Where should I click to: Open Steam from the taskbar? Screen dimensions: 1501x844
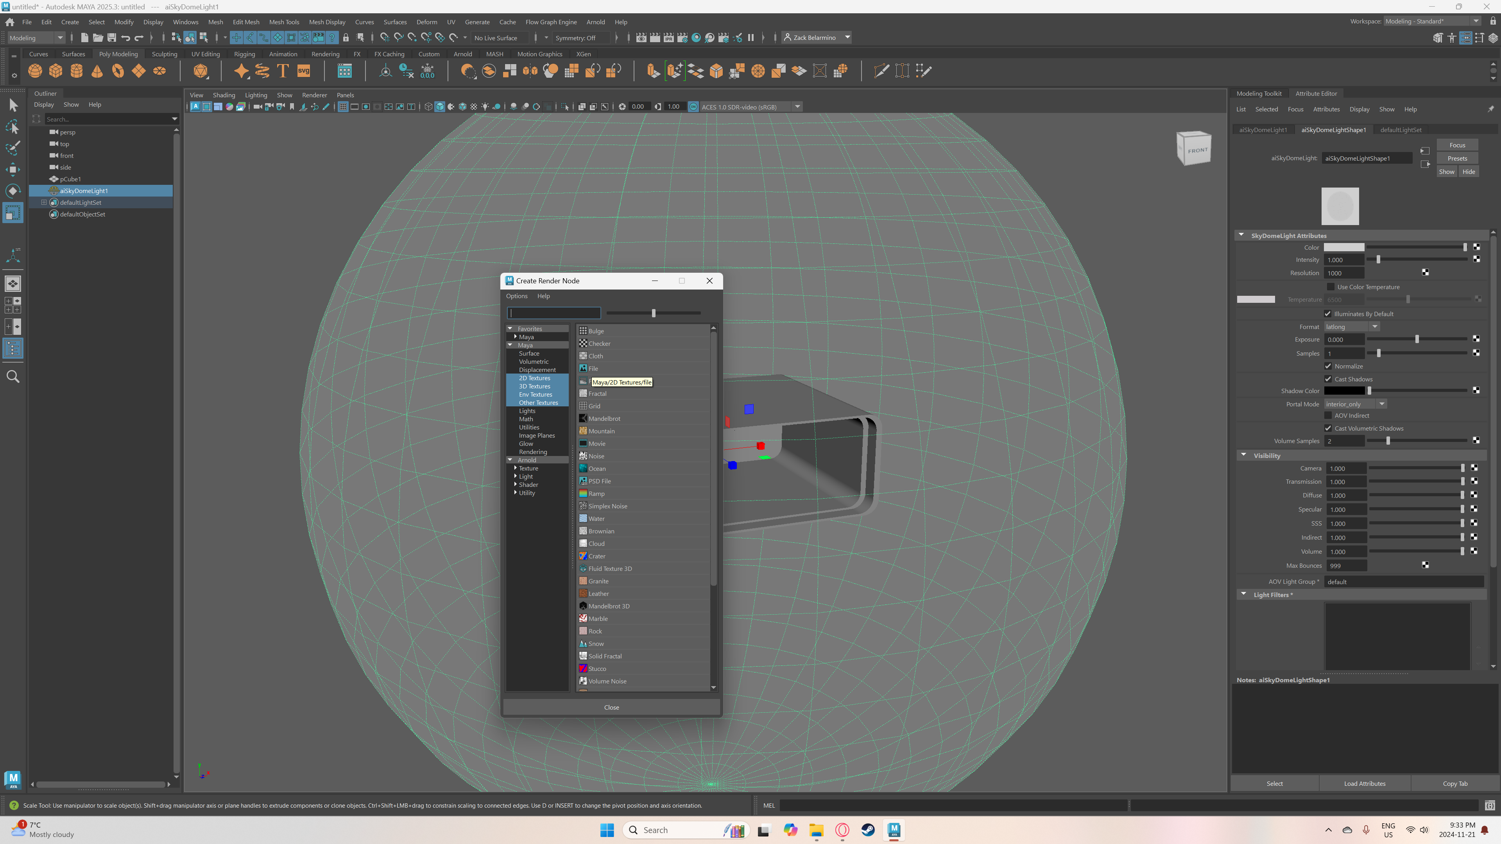[868, 830]
